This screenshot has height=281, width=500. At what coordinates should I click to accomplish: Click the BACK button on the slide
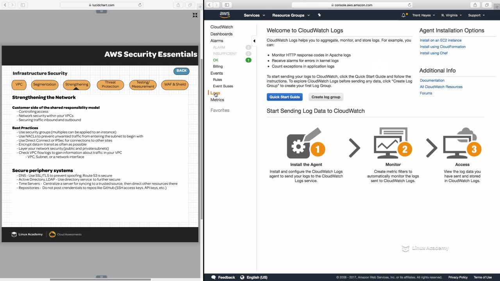tap(181, 71)
